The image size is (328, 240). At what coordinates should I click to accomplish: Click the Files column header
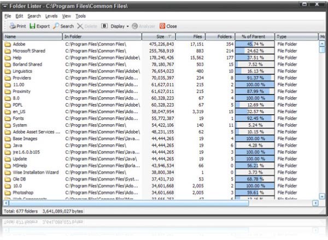tap(191, 37)
